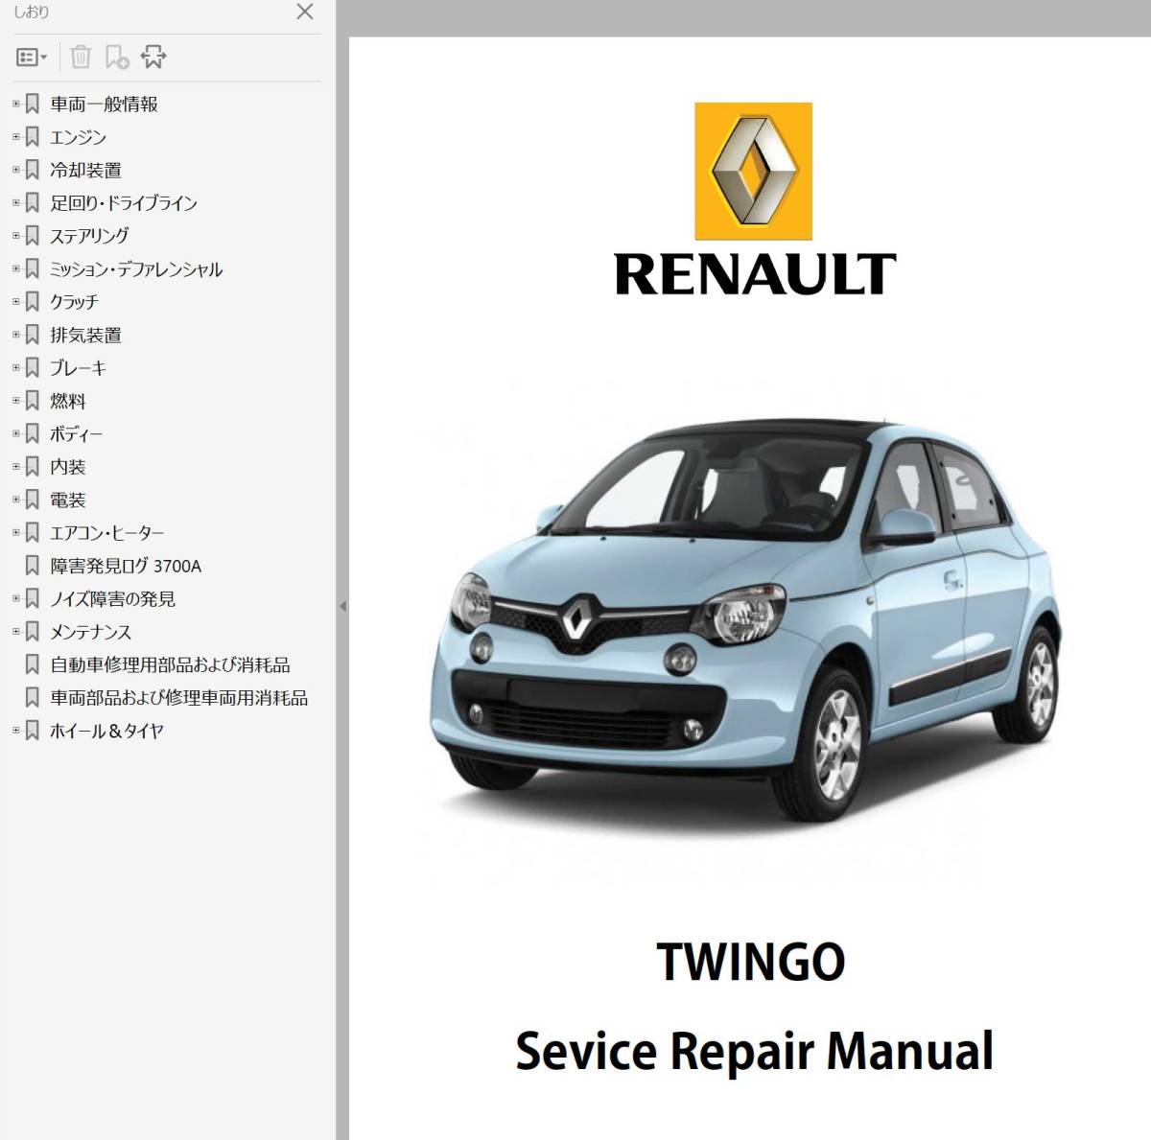Click the bookmark icon beside 電装
The height and width of the screenshot is (1140, 1151).
point(34,500)
